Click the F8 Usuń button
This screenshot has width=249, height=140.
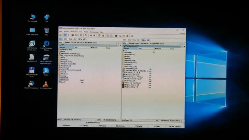tap(156, 126)
